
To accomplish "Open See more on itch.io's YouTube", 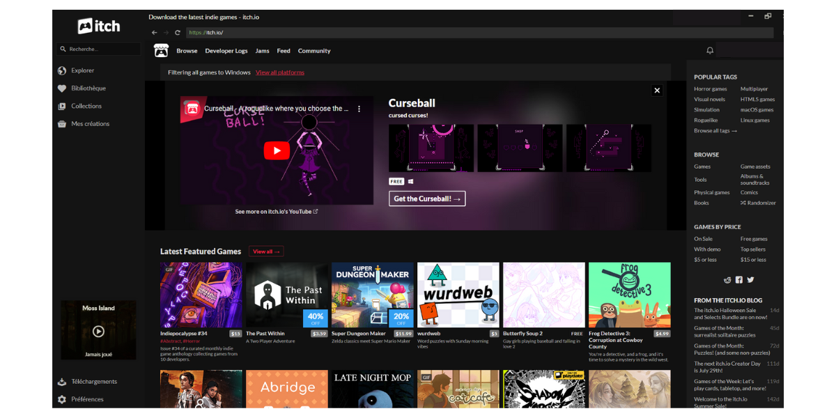I will pyautogui.click(x=277, y=212).
